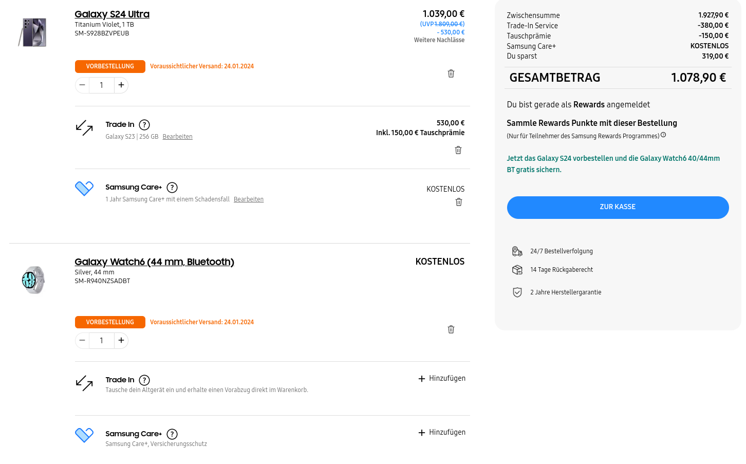Edit the Galaxy S23 Trade In
746x464 pixels.
[177, 137]
